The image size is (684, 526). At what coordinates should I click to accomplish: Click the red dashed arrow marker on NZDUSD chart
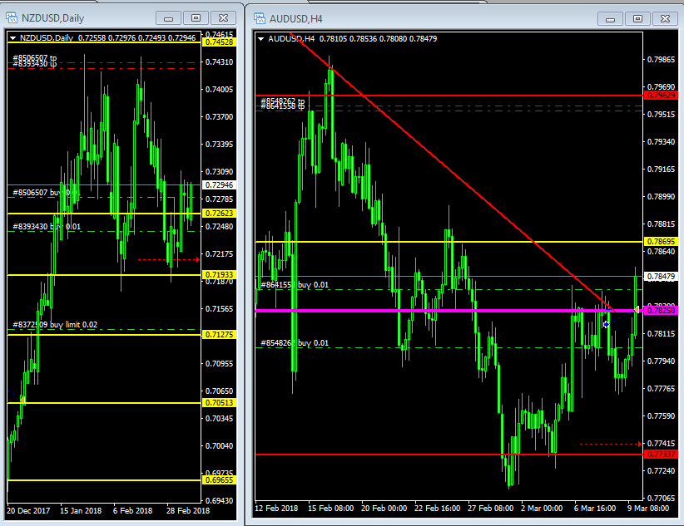click(x=168, y=260)
